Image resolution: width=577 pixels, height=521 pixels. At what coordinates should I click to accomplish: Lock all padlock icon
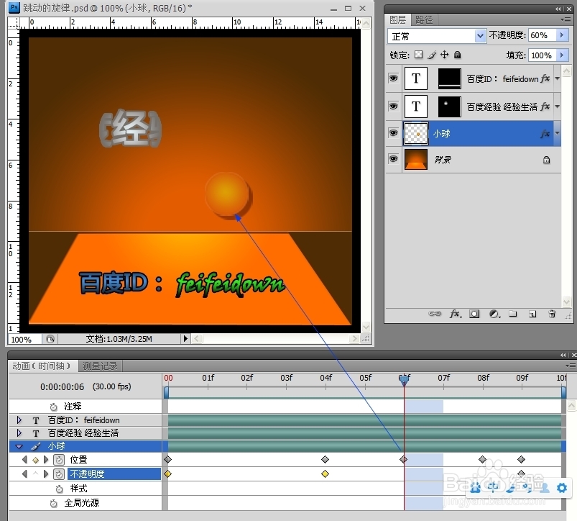pyautogui.click(x=458, y=55)
